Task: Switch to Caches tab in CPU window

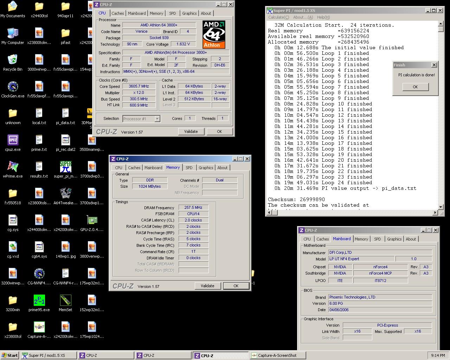Action: click(x=117, y=13)
